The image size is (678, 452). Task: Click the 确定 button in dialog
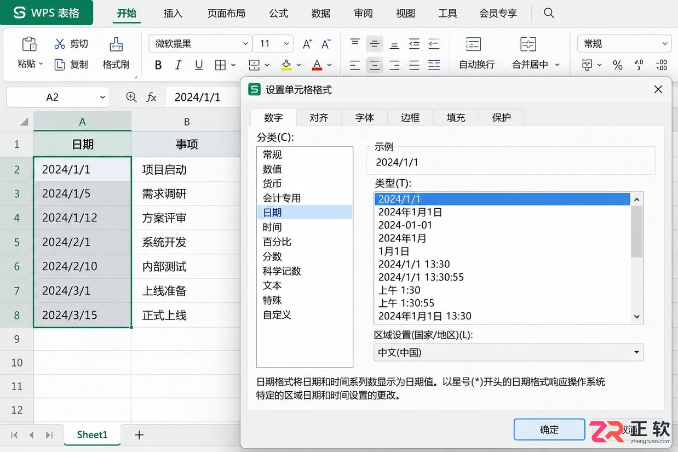[549, 430]
